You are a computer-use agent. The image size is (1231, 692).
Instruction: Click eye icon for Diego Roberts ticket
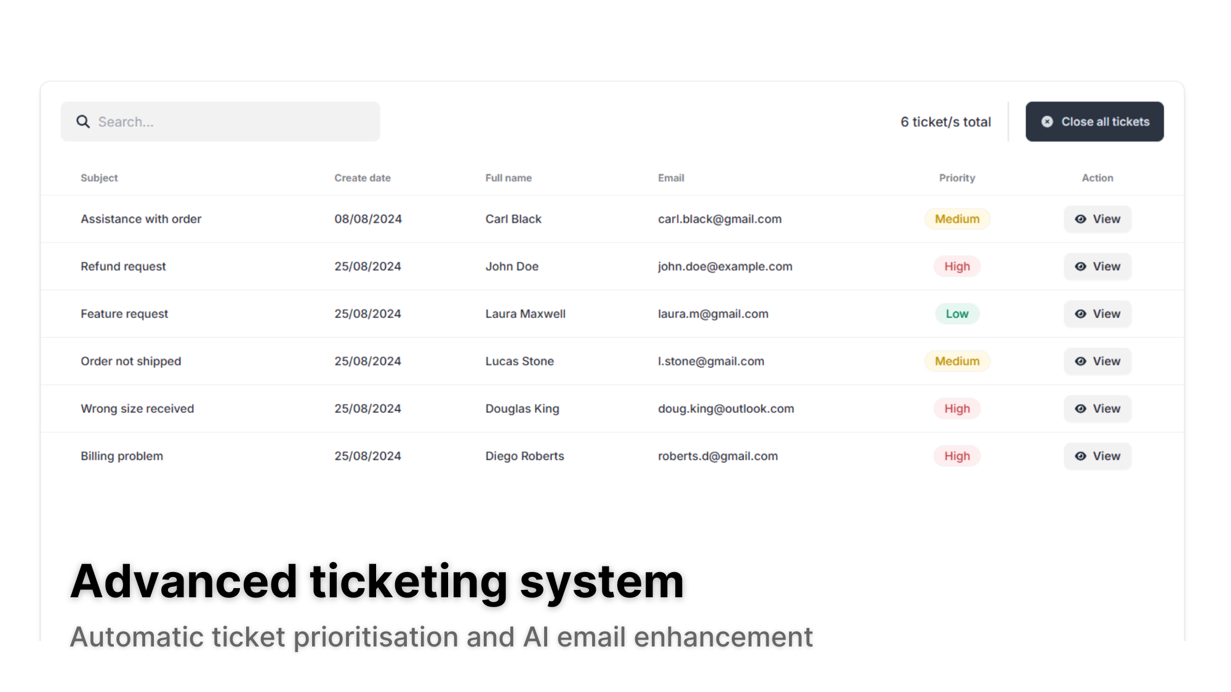[x=1080, y=456]
